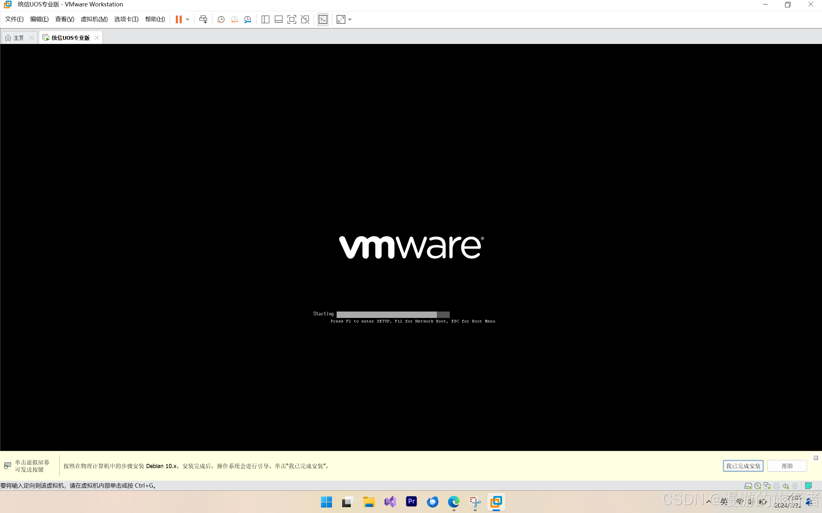
Task: Revert virtual machine to previous snapshot
Action: (234, 19)
